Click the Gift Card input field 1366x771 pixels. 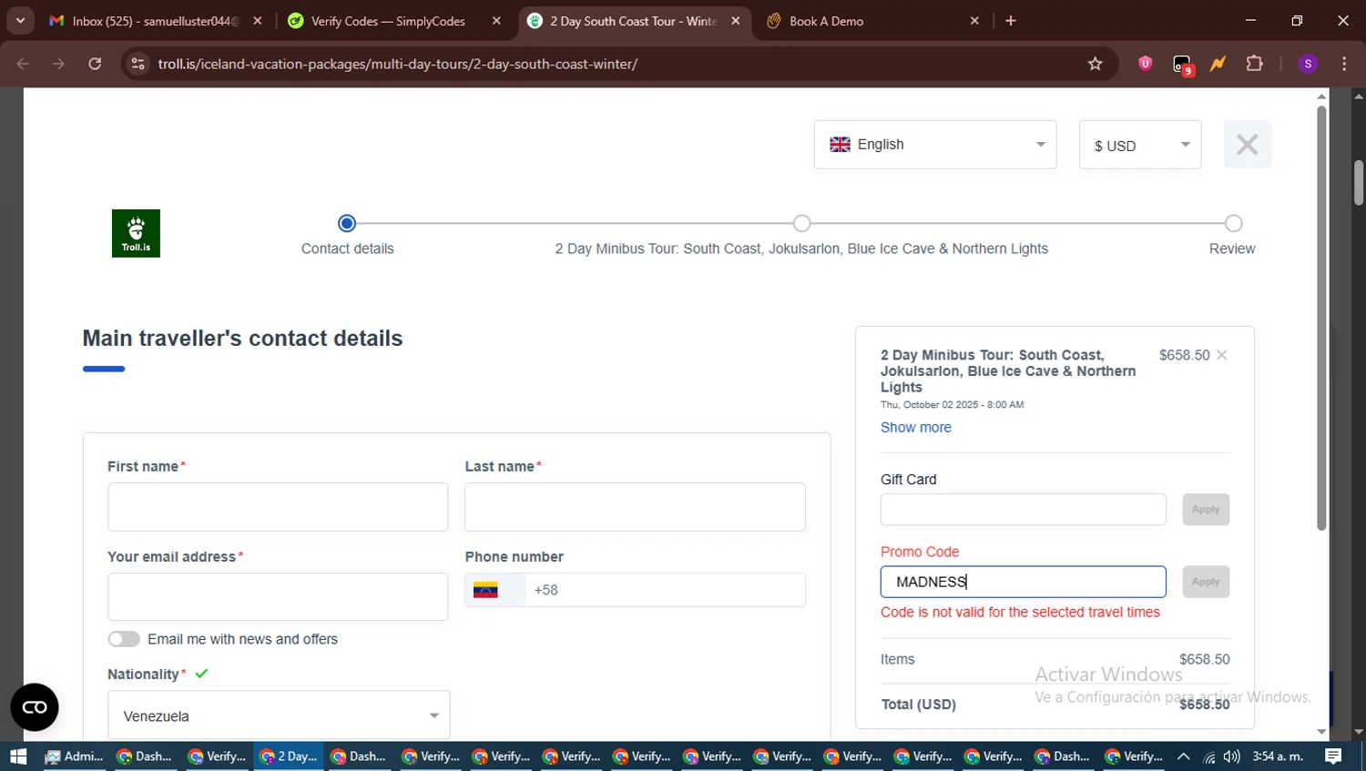[1023, 510]
